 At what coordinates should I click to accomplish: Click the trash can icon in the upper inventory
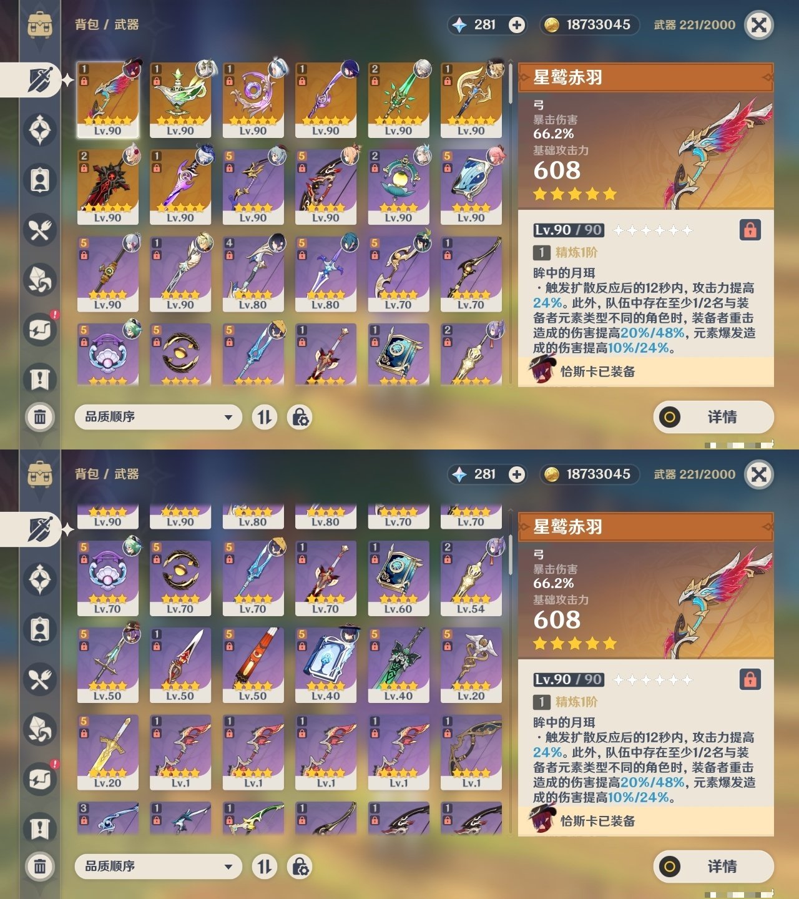[40, 416]
